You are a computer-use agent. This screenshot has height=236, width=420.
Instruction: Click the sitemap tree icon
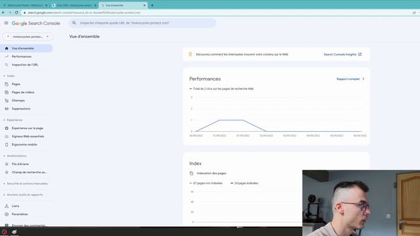7,100
